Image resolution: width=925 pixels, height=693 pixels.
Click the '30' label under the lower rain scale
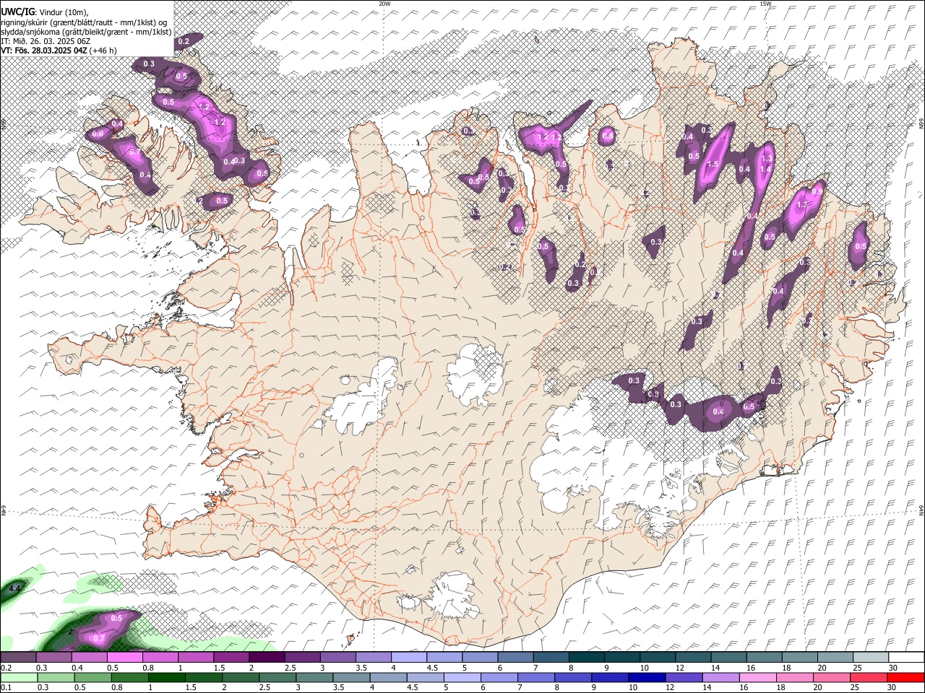(893, 687)
